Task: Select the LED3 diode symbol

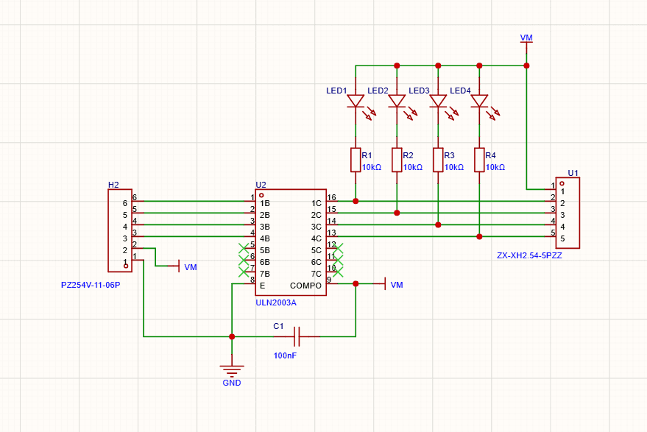Action: 438,102
